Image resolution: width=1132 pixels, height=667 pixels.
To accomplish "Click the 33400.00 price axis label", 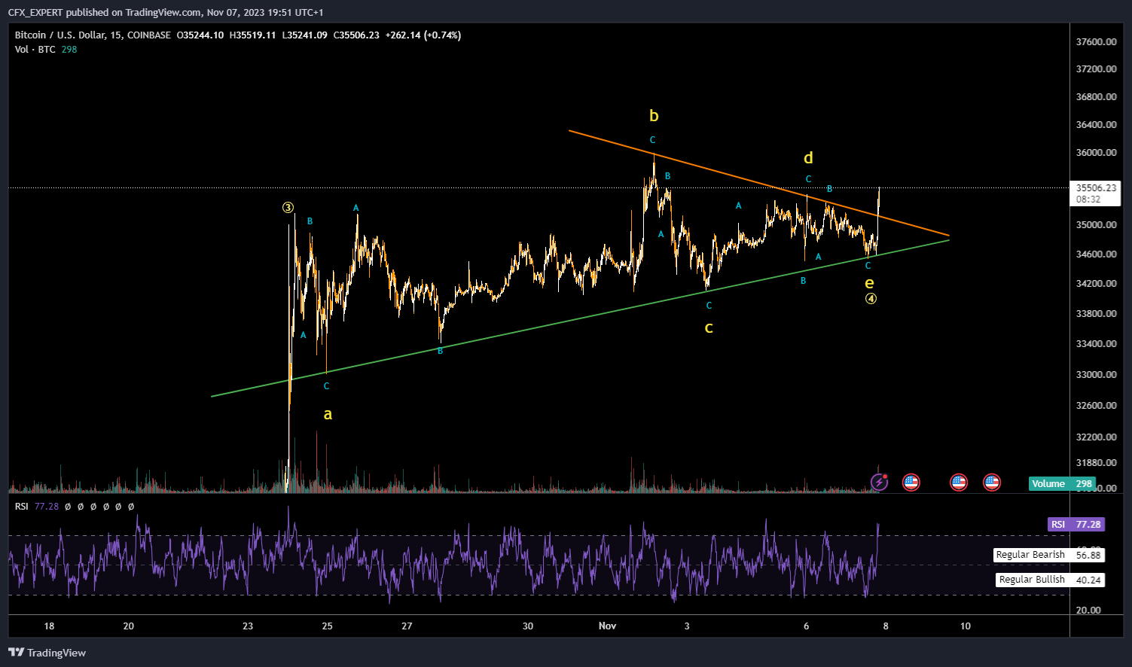I will point(1096,343).
